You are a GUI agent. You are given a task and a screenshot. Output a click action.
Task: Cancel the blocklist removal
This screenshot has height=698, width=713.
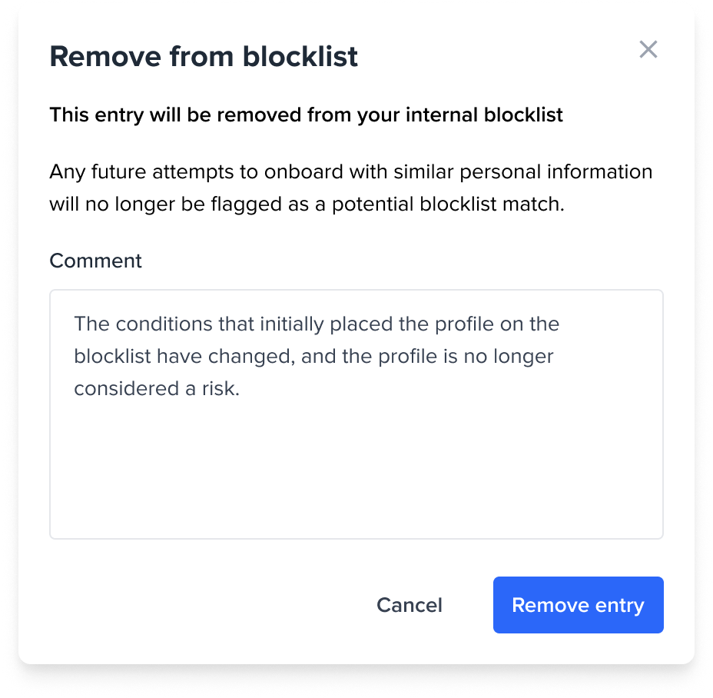(409, 605)
